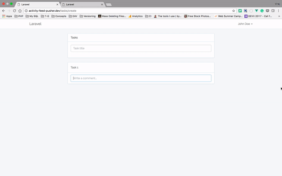Click the green Vue devtools extension icon

click(x=257, y=11)
